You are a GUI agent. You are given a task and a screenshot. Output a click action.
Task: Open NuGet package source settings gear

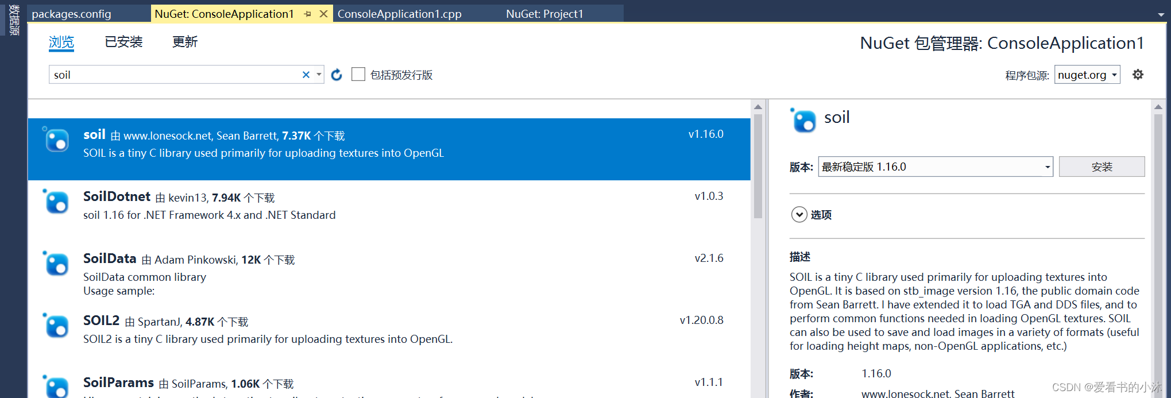[1138, 74]
